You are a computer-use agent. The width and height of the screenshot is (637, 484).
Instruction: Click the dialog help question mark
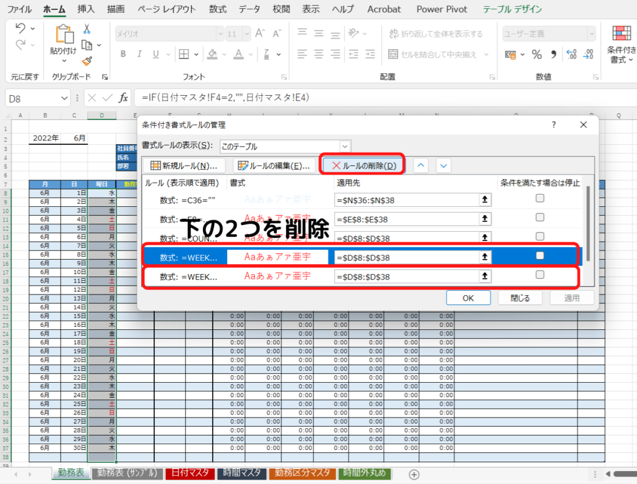[x=554, y=124]
